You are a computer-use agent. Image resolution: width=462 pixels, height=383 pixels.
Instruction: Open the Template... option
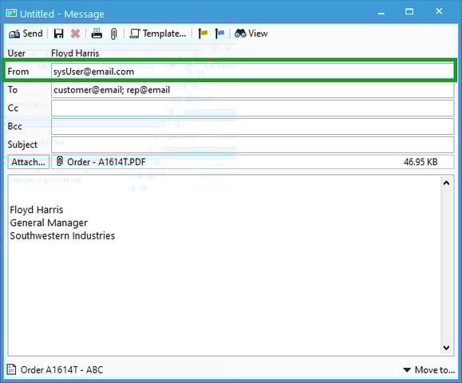158,34
